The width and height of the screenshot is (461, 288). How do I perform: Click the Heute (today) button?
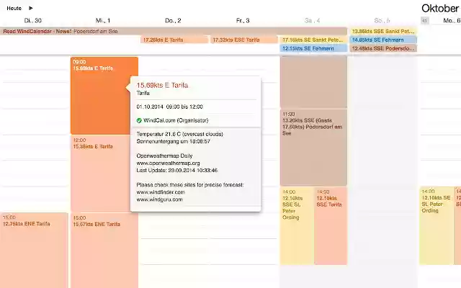[x=14, y=8]
